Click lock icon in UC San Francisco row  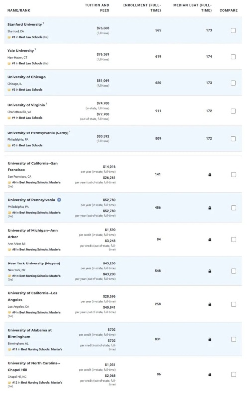click(210, 174)
